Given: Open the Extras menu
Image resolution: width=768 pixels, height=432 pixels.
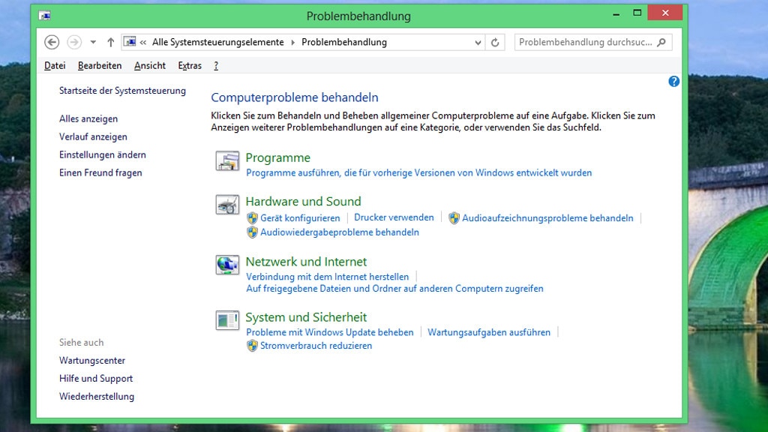Looking at the screenshot, I should click(190, 66).
